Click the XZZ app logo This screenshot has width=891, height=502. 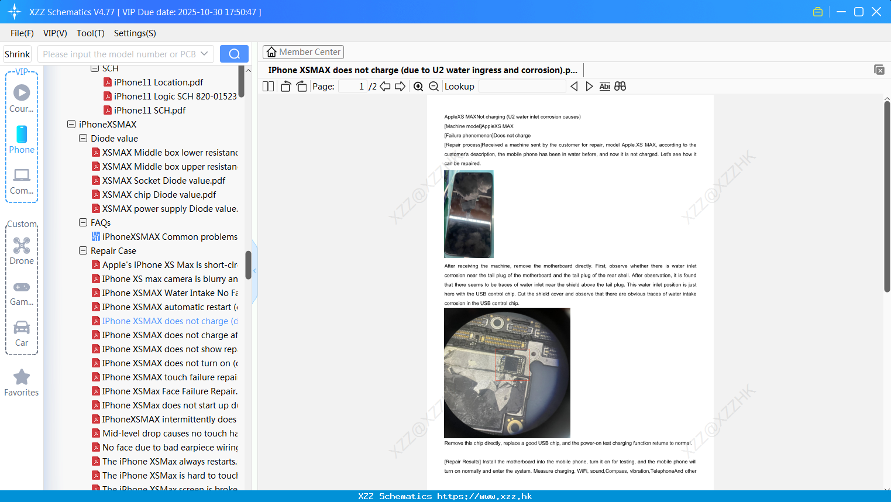click(15, 12)
